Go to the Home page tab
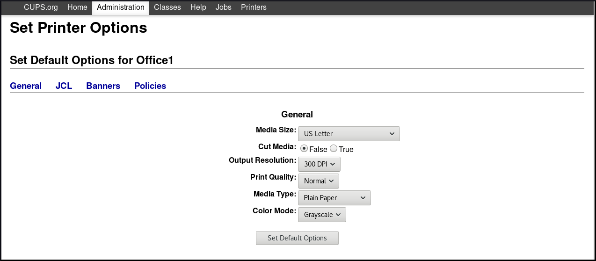The image size is (596, 261). (x=77, y=7)
